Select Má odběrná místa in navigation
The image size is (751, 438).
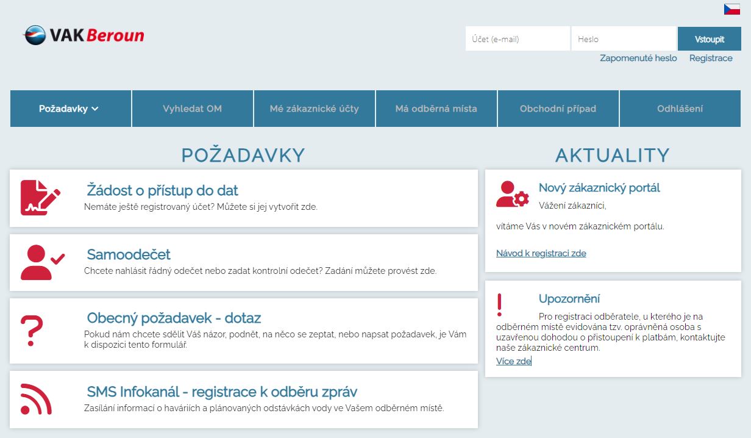436,109
